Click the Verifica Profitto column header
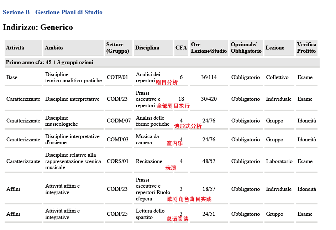Viewport: 336px width, 230px height. pyautogui.click(x=306, y=48)
